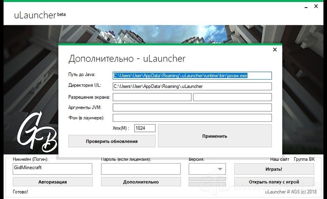Image resolution: width=327 pixels, height=199 pixels.
Task: Click the Пароль (если лицензия) field
Action: point(141,169)
